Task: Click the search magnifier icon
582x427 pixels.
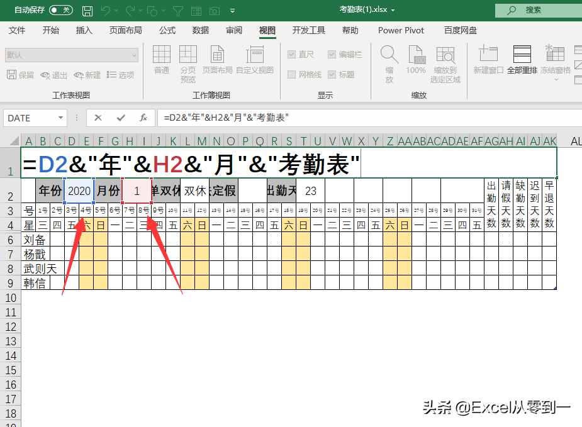Action: tap(512, 10)
